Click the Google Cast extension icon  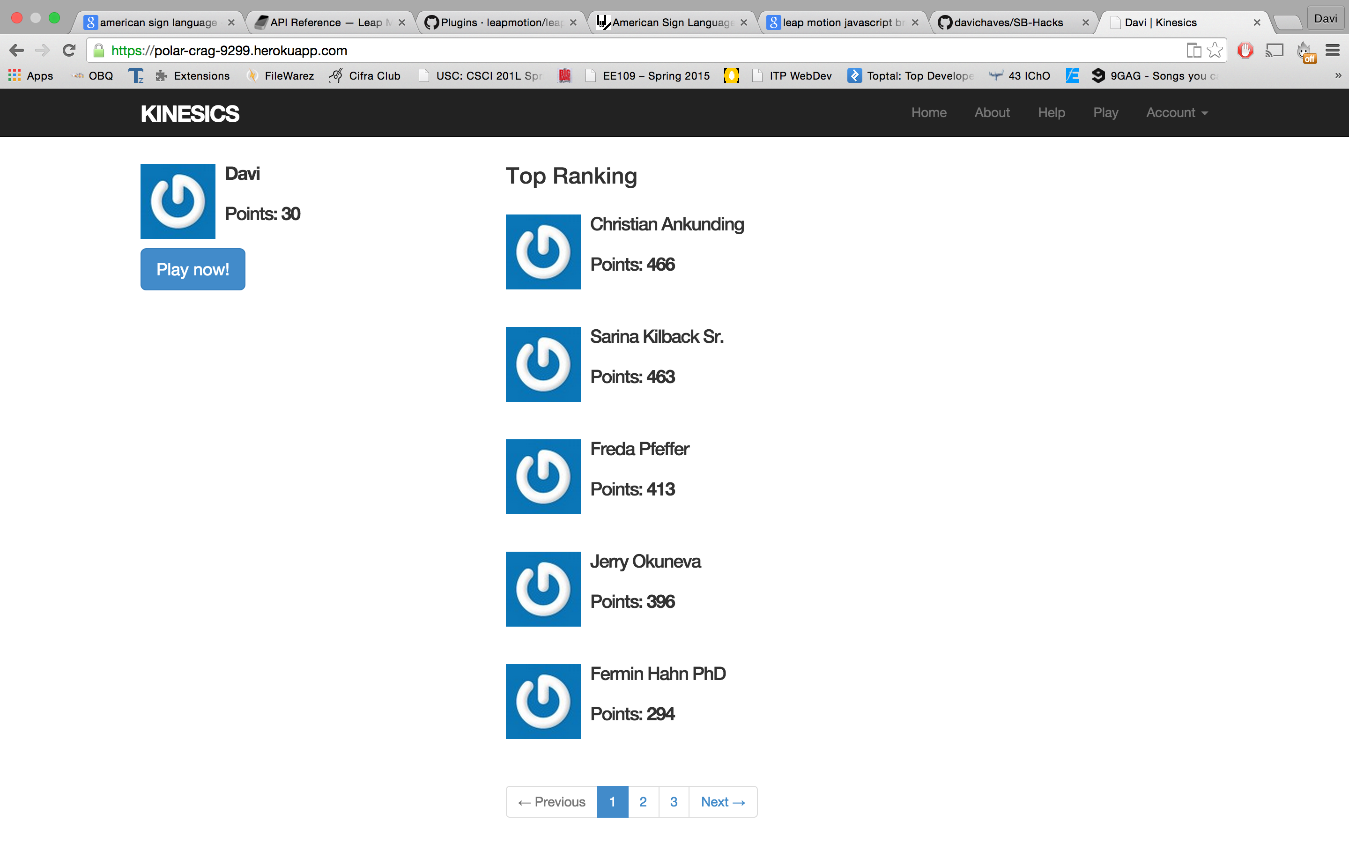coord(1275,51)
